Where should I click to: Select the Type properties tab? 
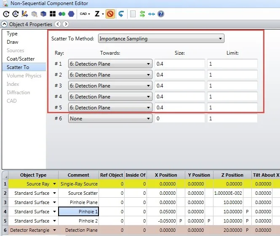coord(12,34)
